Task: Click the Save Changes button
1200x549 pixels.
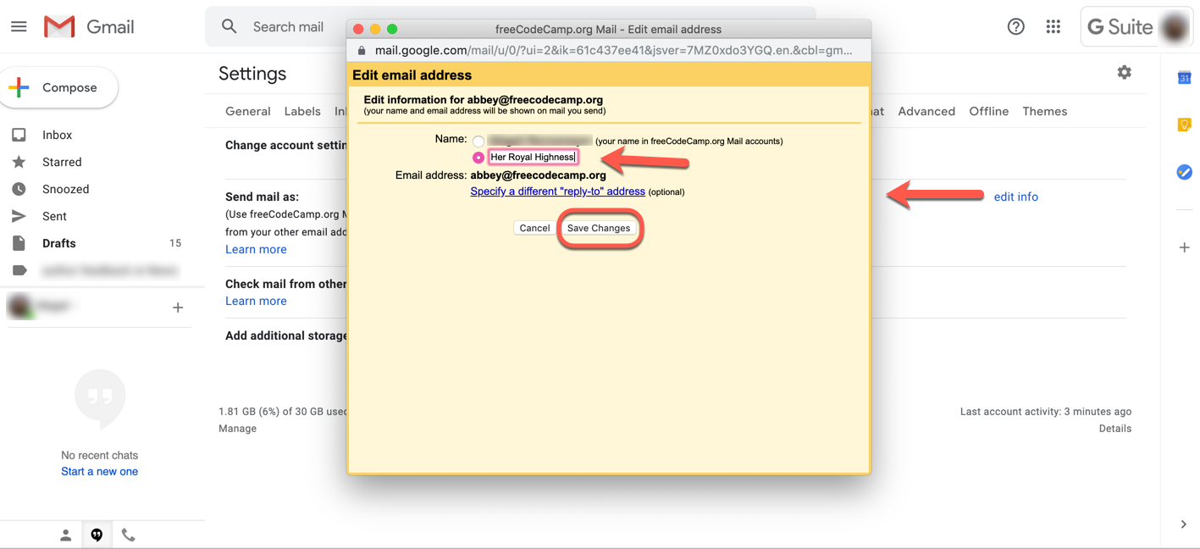Action: 599,228
